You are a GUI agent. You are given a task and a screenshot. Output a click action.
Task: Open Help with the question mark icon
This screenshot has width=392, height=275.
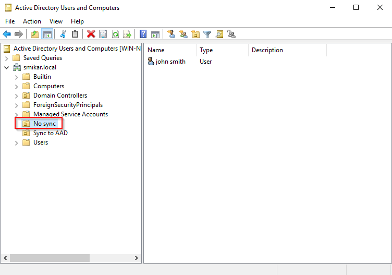[143, 34]
